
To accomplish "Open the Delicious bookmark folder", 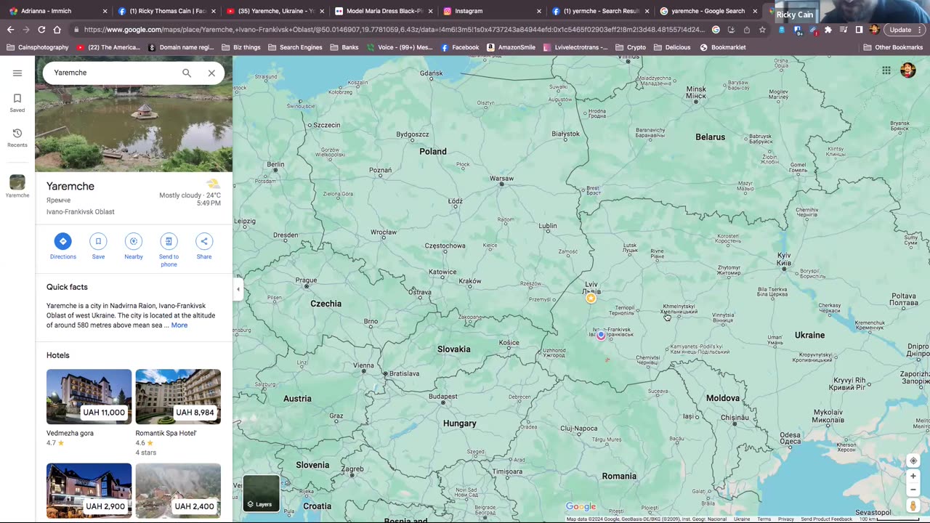I will [672, 47].
